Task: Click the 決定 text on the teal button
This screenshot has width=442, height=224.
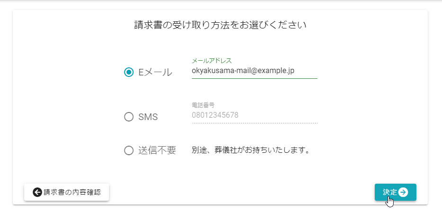Action: (390, 192)
